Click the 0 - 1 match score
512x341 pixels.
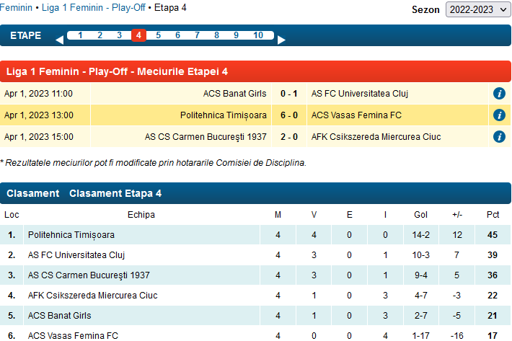click(x=289, y=94)
